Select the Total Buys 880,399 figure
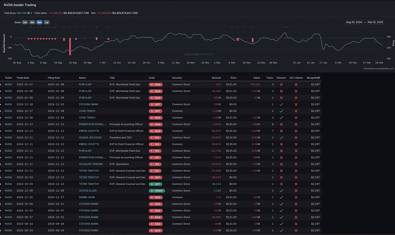This screenshot has height=235, width=395. (22, 13)
